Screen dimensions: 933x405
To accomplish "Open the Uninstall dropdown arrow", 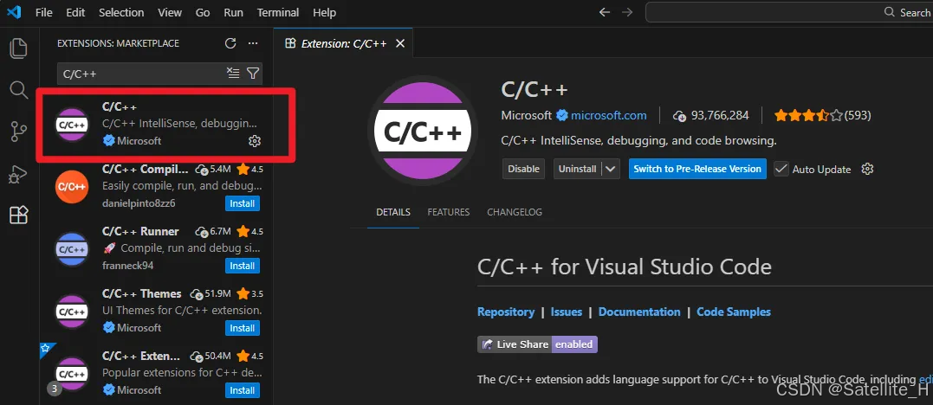I will pyautogui.click(x=611, y=169).
